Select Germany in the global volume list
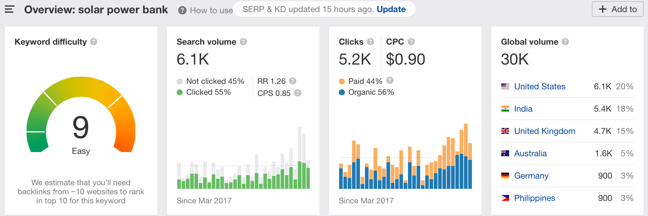 [x=531, y=176]
